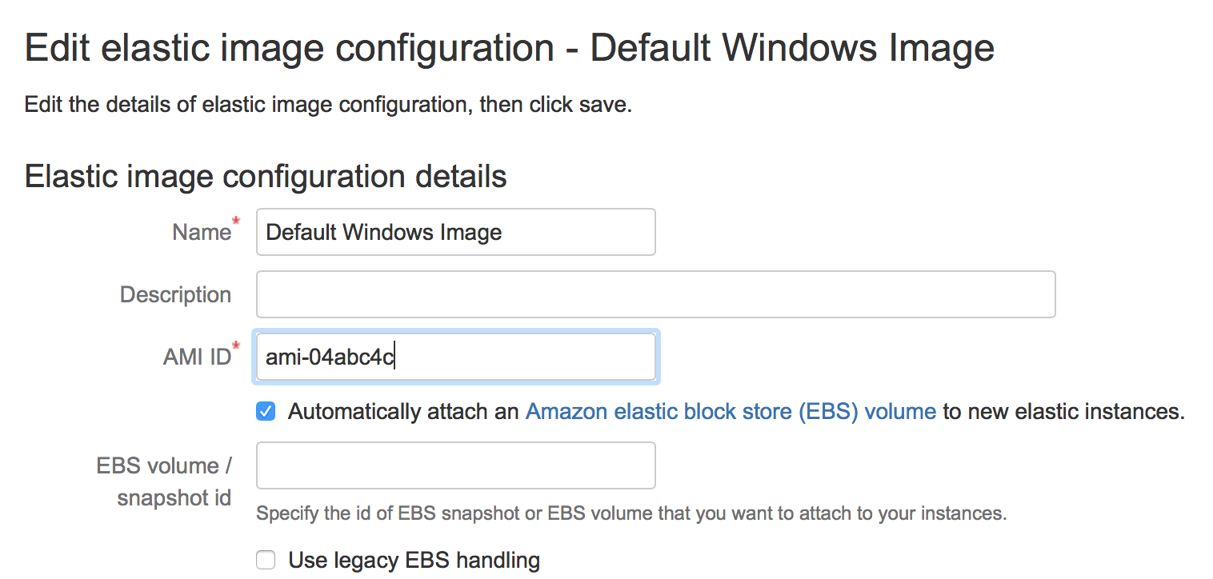The width and height of the screenshot is (1213, 579).
Task: Click the "Elastic image configuration details" section heading
Action: click(x=266, y=177)
